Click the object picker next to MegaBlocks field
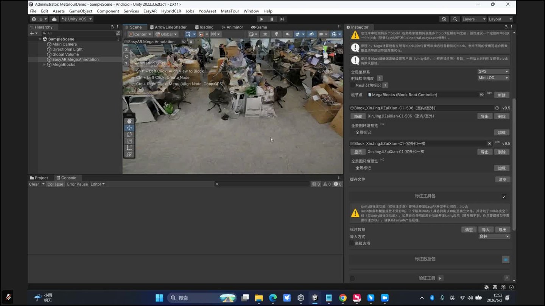This screenshot has height=306, width=545. tap(482, 94)
